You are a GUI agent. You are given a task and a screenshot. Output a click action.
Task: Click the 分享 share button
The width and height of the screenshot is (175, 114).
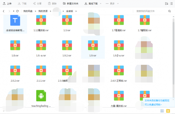(x=37, y=4)
